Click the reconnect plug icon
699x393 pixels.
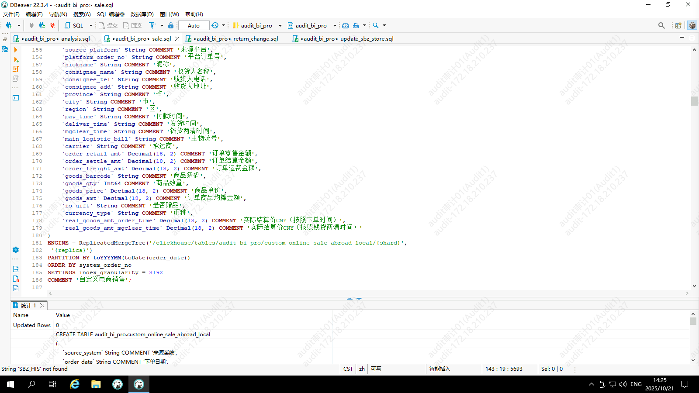(x=42, y=26)
